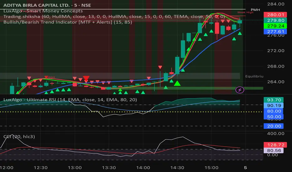The height and width of the screenshot is (172, 292).
Task: Click the 13:30 time axis label
Action: 109,168
